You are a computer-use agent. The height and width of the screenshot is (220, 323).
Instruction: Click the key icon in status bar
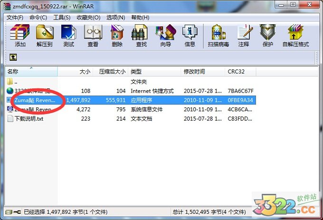(17, 212)
